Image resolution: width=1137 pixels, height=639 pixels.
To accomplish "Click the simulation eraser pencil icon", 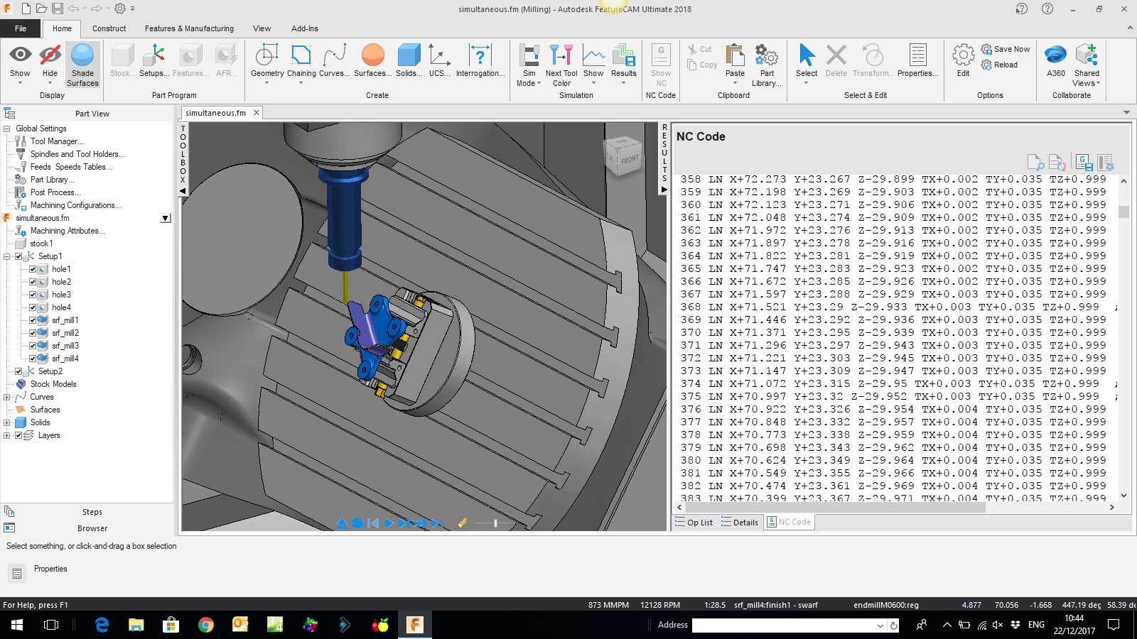I will [x=462, y=523].
